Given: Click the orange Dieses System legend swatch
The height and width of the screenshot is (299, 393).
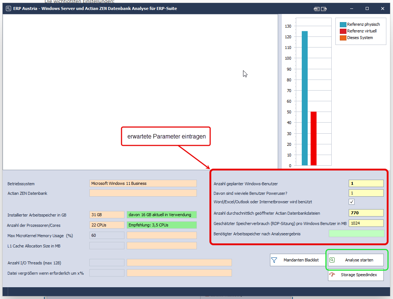Looking at the screenshot, I should (343, 38).
